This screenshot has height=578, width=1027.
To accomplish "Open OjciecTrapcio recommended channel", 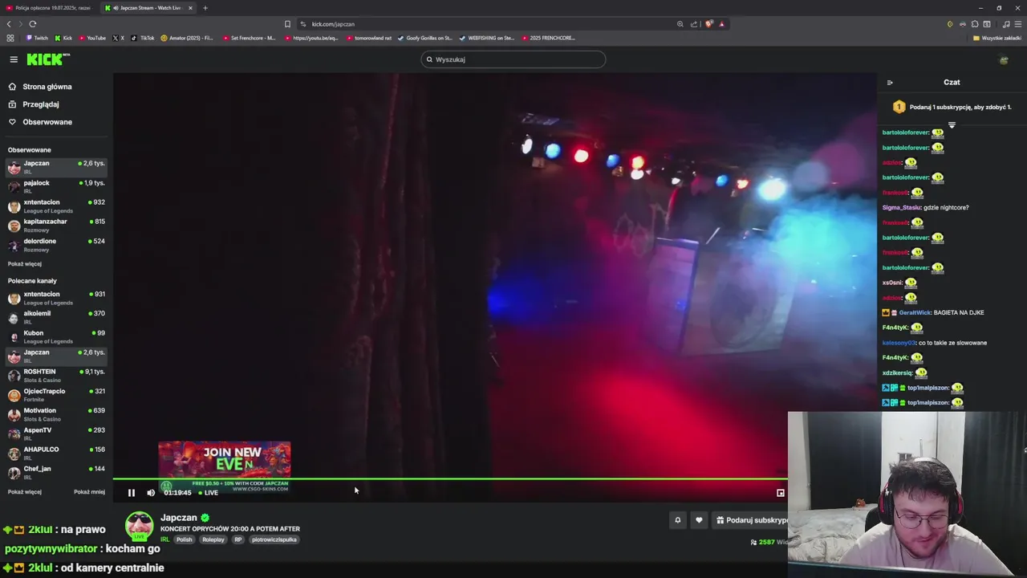I will [56, 394].
